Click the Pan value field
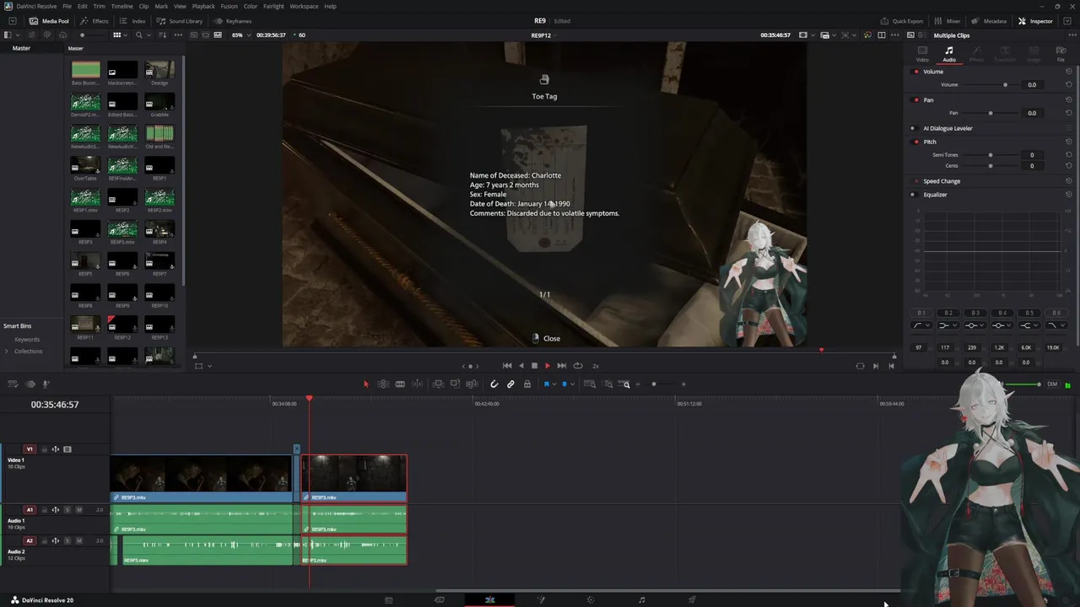 tap(1032, 113)
